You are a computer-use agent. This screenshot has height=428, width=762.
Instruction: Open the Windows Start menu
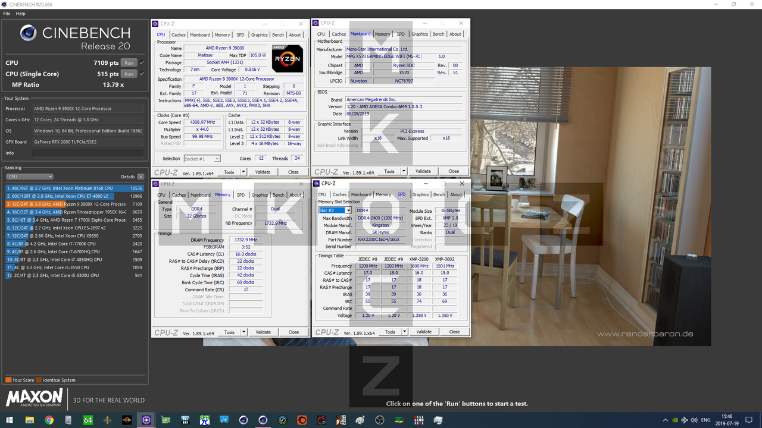pyautogui.click(x=10, y=420)
